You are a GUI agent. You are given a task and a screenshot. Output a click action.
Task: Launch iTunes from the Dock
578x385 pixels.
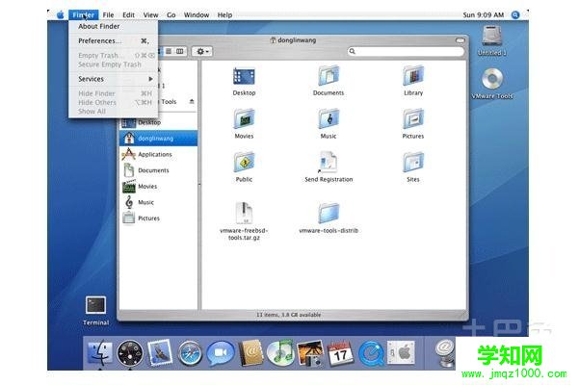[x=280, y=353]
